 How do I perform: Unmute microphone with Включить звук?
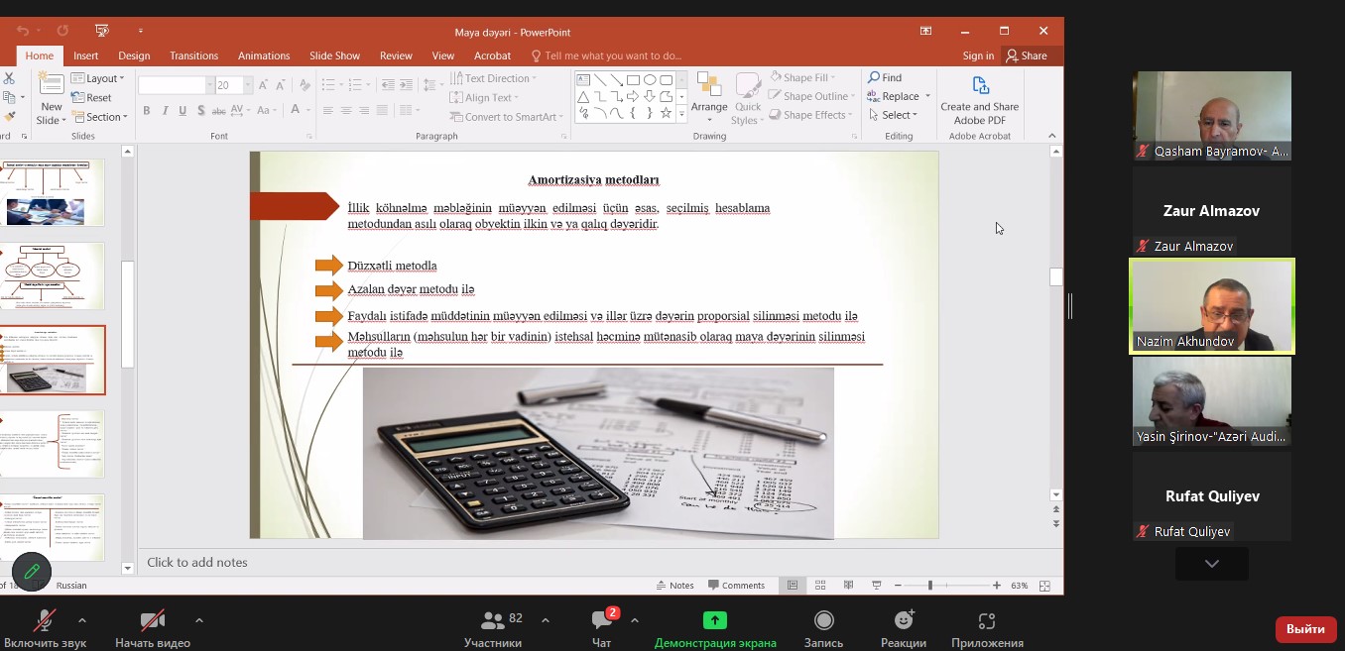click(x=45, y=629)
